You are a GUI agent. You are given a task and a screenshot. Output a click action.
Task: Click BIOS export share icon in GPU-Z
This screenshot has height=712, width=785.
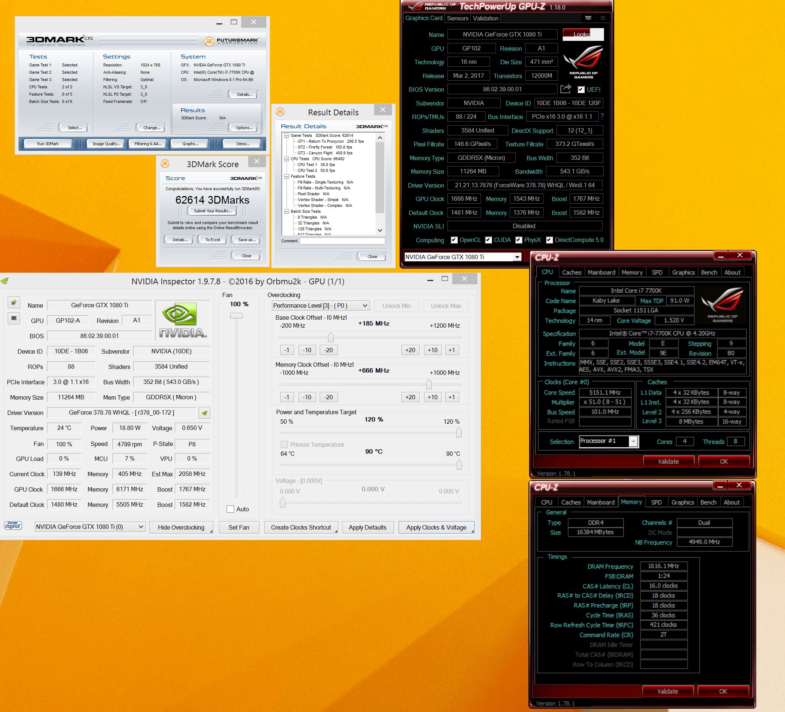click(566, 89)
